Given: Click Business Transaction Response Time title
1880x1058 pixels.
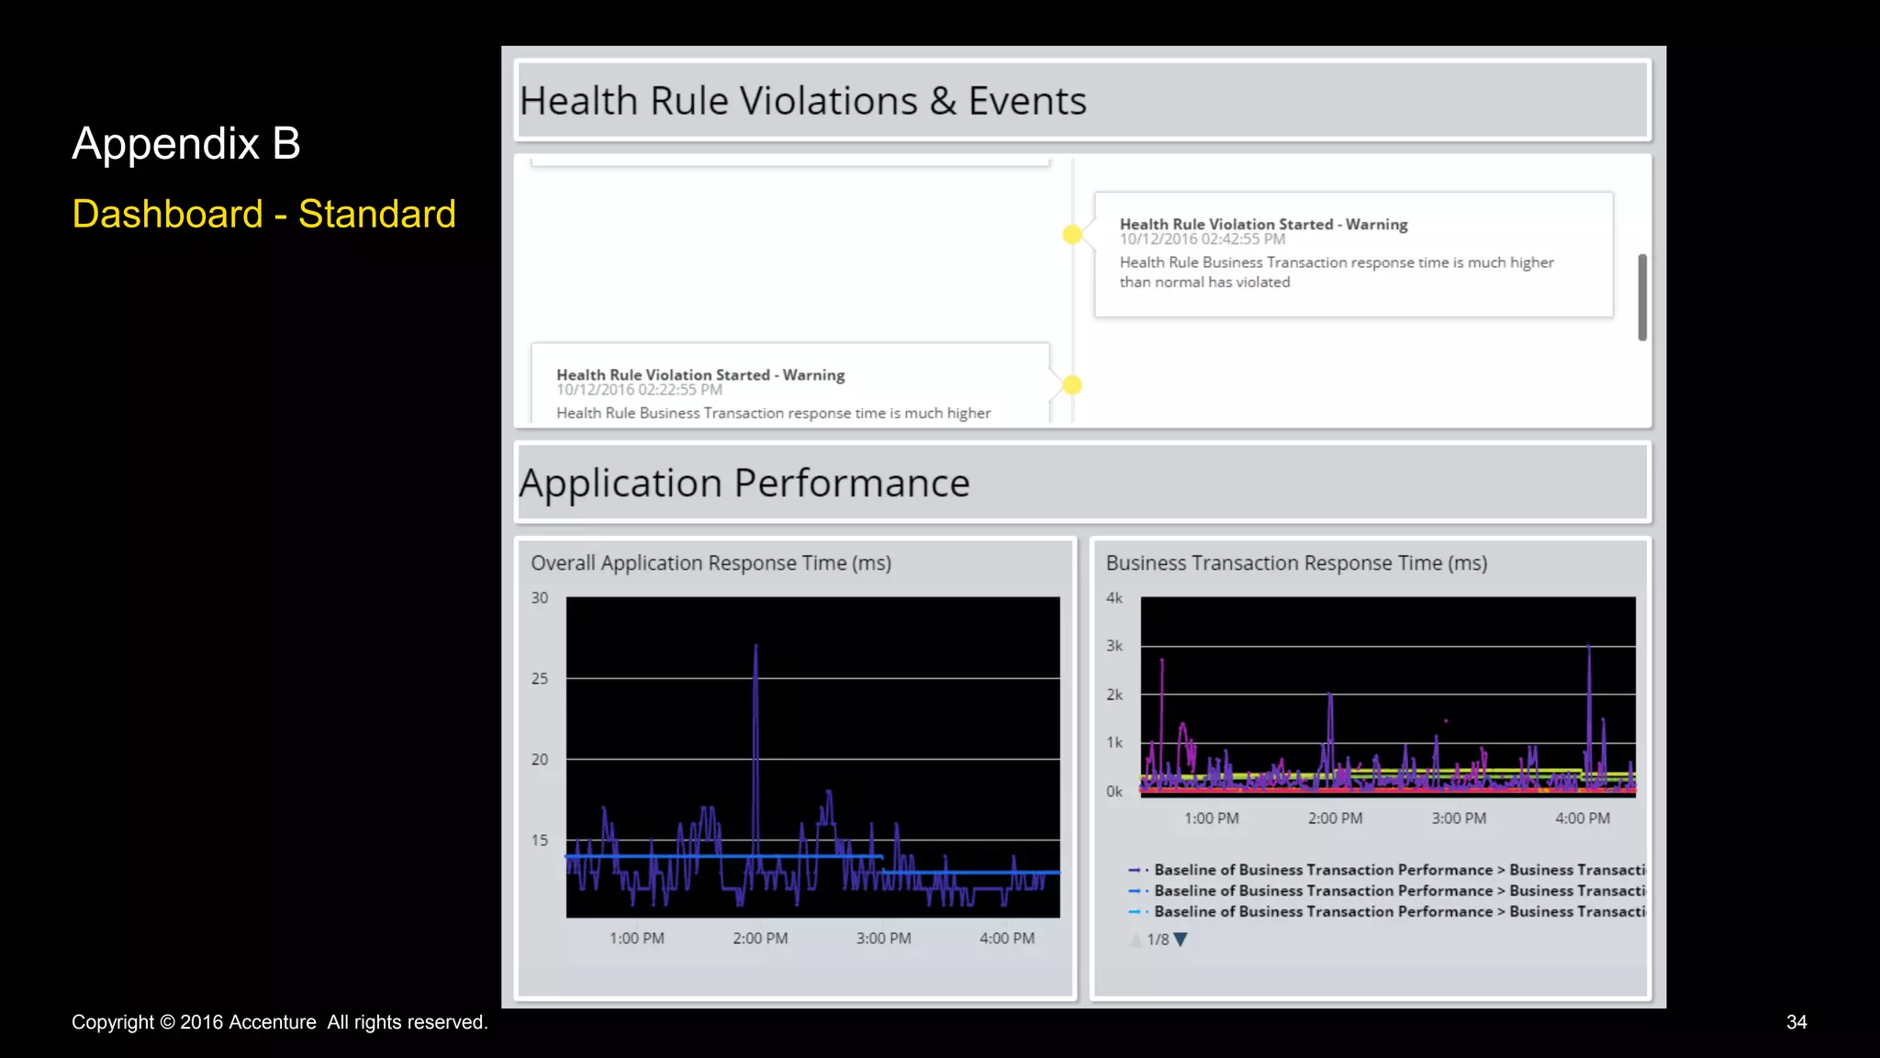Looking at the screenshot, I should 1295,563.
